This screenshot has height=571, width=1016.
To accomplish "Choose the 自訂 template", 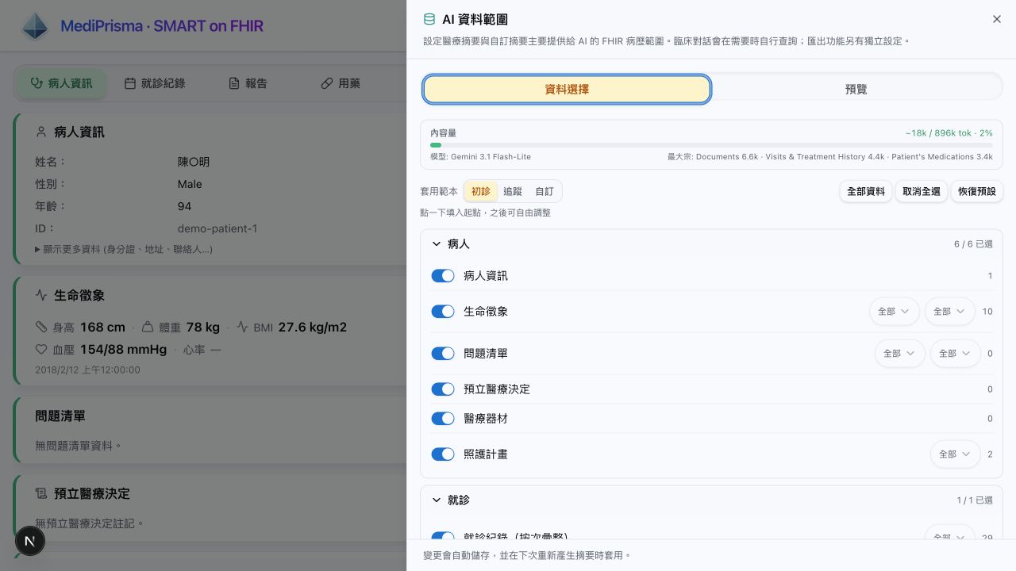I will (x=545, y=191).
